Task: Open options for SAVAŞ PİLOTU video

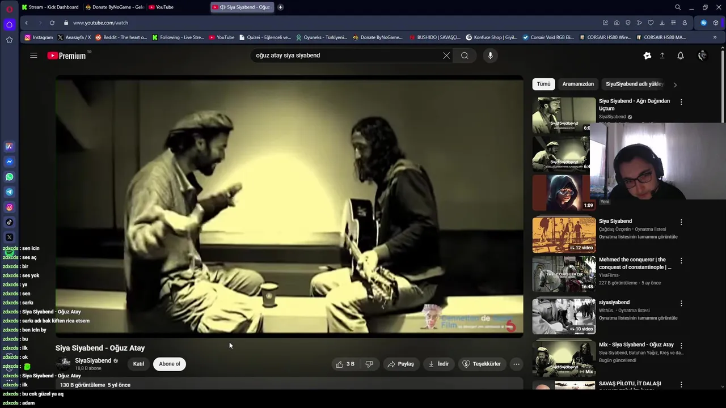Action: tap(681, 385)
